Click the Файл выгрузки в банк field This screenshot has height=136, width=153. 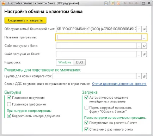click(96, 46)
